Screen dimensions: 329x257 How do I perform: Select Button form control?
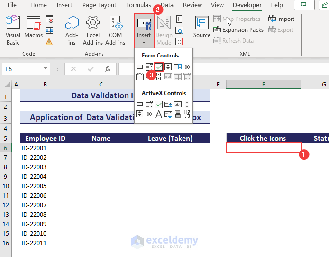(x=140, y=67)
